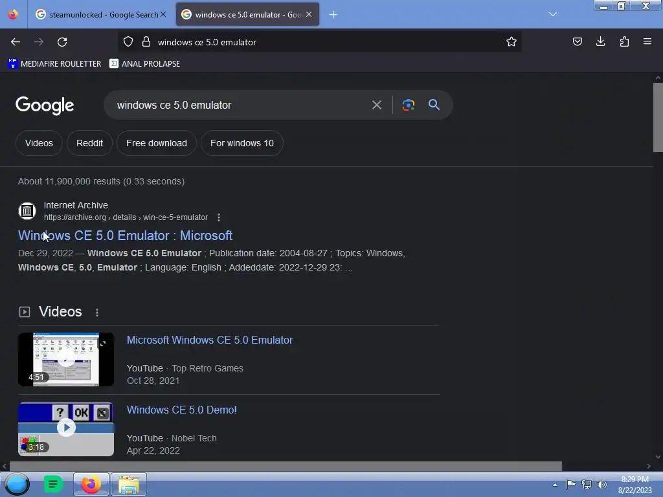Play the 4:51 video thumbnail
This screenshot has height=497, width=663.
66,359
